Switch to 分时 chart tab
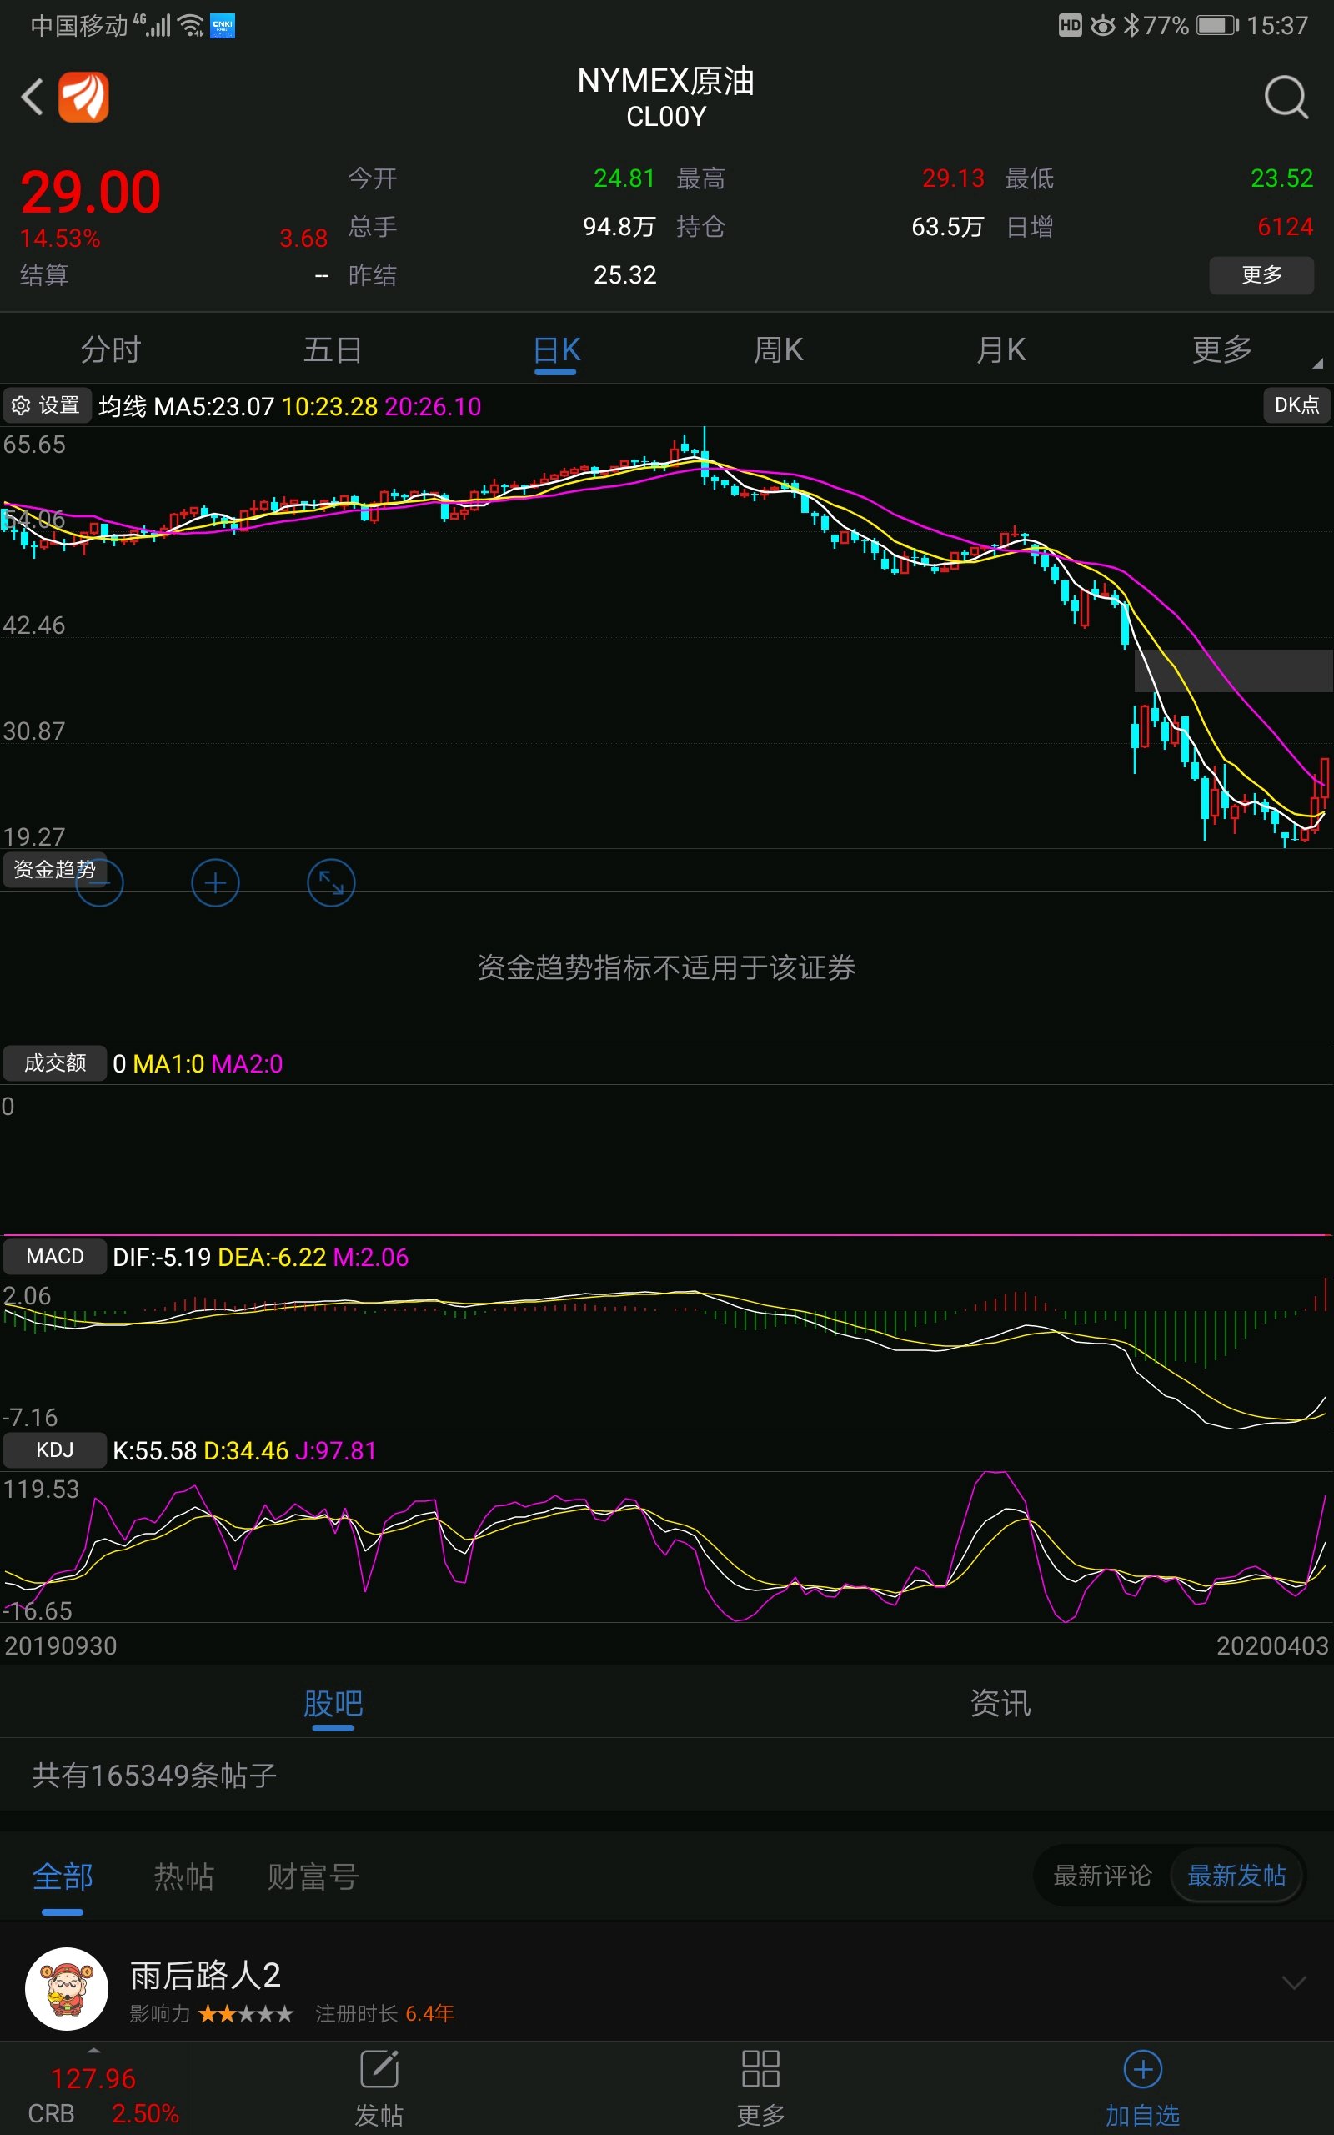Viewport: 1334px width, 2135px height. pyautogui.click(x=111, y=350)
